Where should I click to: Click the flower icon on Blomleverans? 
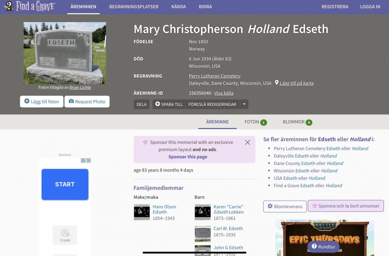[270, 206]
